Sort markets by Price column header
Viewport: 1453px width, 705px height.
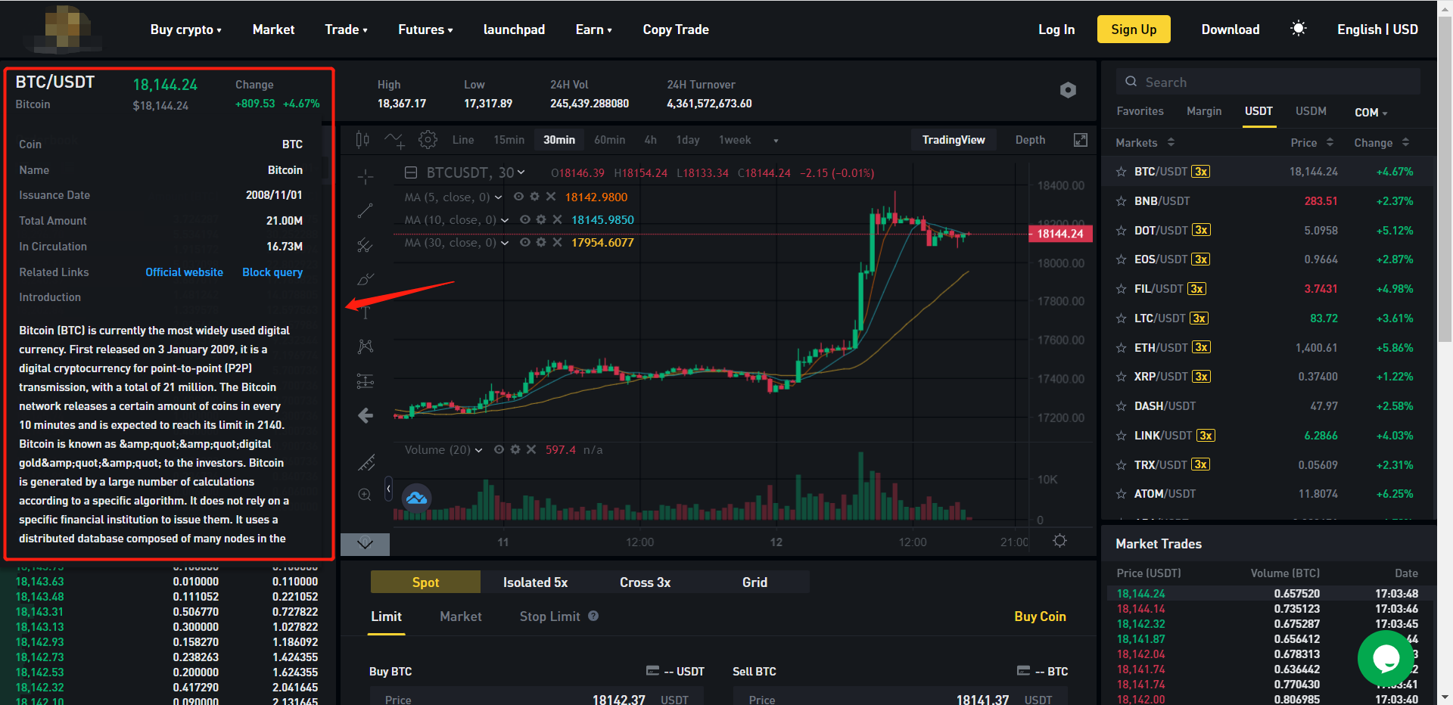coord(1311,142)
